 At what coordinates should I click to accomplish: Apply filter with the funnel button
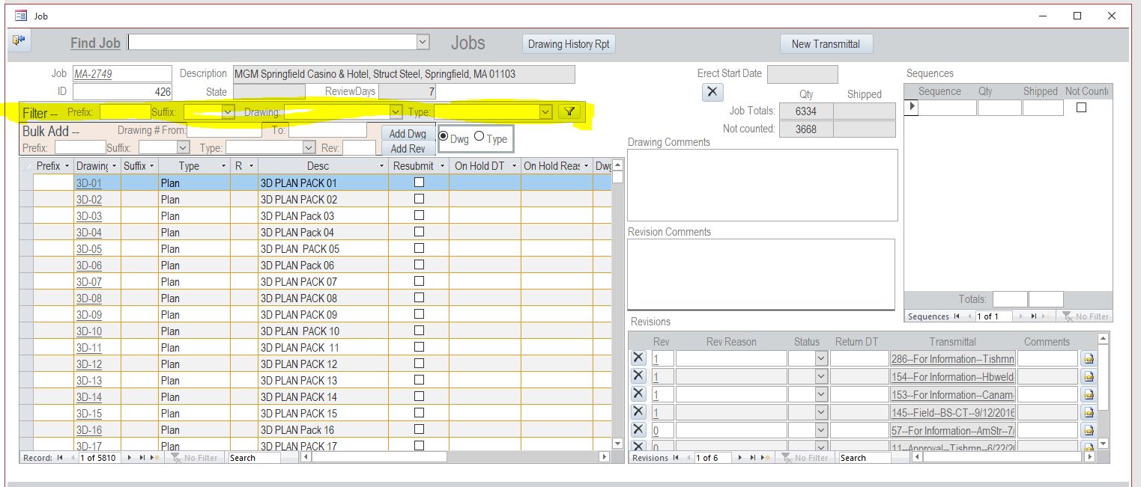pyautogui.click(x=569, y=112)
